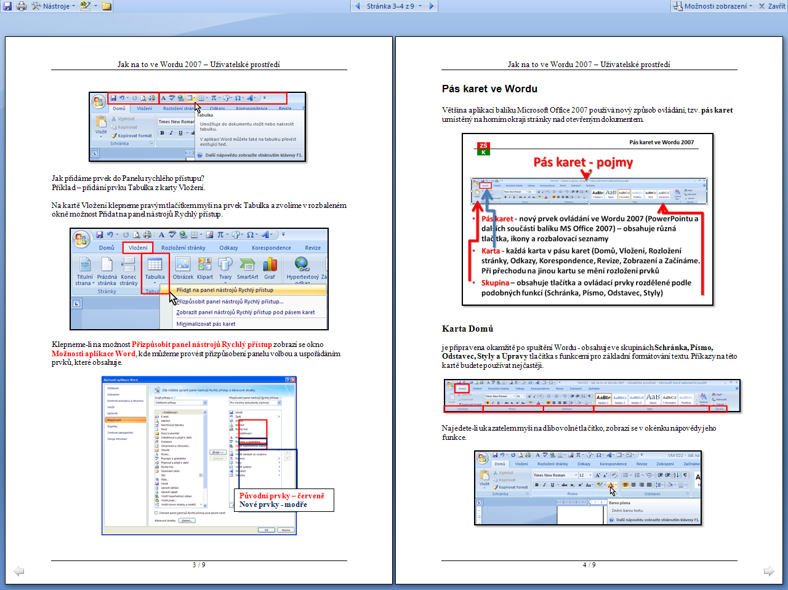Open the Nástroje tools menu
Screen dimensions: 788x590
(x=53, y=6)
